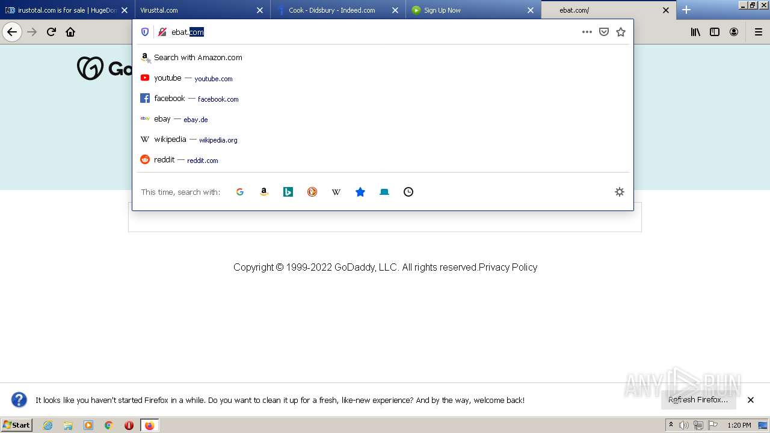Choose the ebay.de suggestion

383,119
